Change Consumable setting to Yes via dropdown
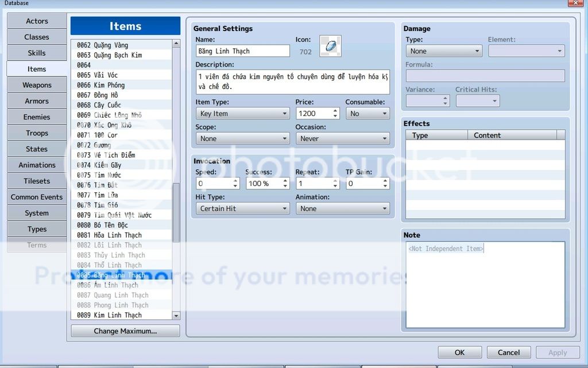588x368 pixels. click(367, 113)
